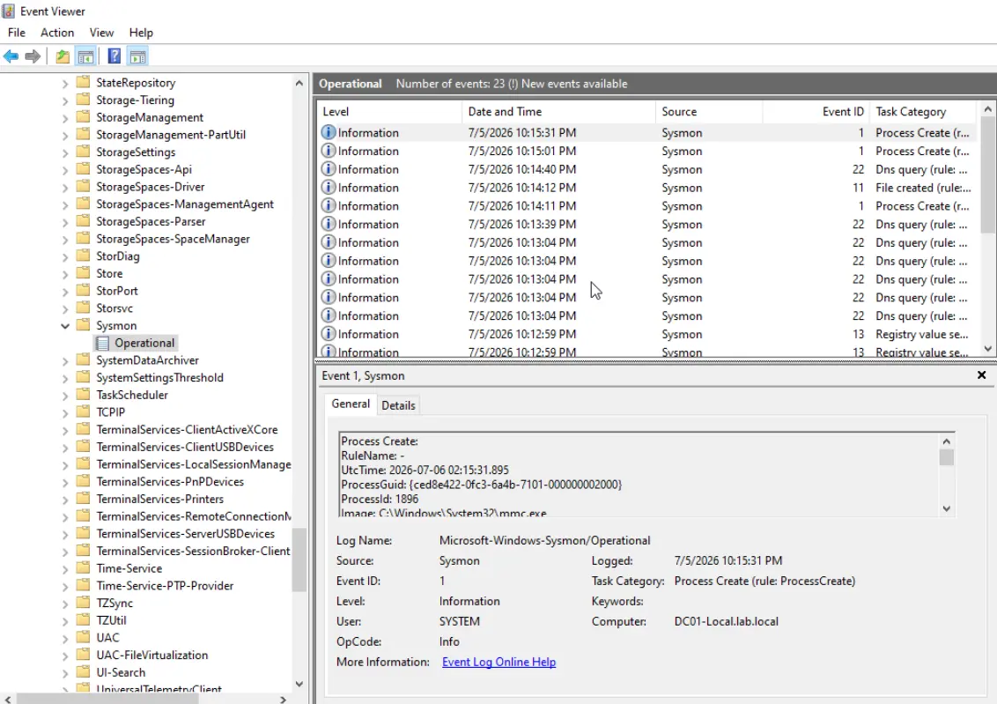Select the General tab
The width and height of the screenshot is (997, 704).
pos(351,404)
